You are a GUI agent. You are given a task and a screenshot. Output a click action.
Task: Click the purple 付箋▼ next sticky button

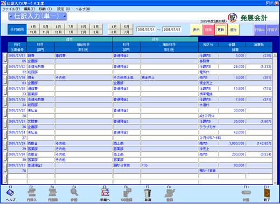[x=272, y=30]
